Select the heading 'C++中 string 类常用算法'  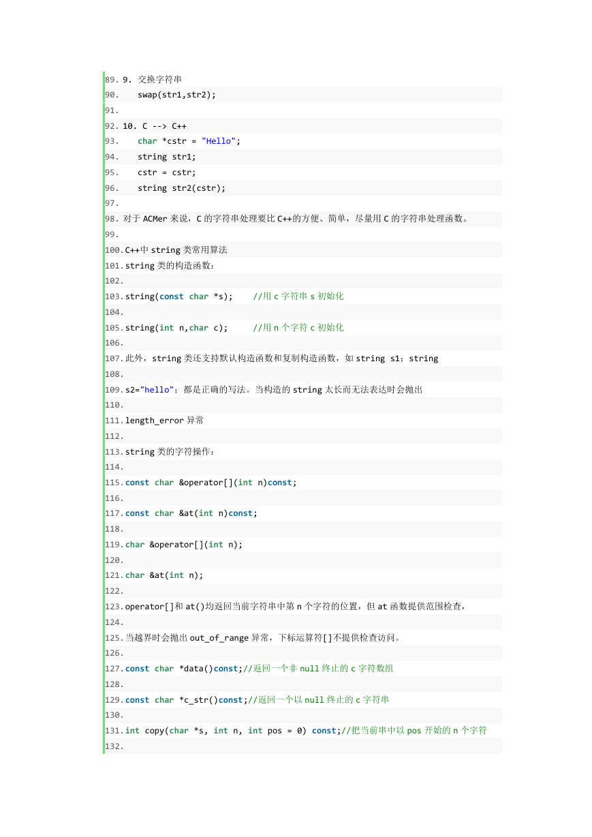pyautogui.click(x=176, y=250)
